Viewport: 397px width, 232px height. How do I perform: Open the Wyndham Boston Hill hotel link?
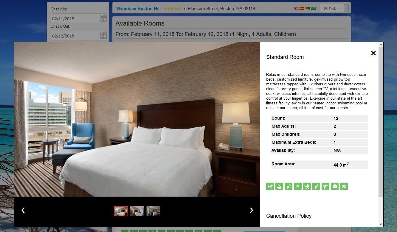point(138,9)
